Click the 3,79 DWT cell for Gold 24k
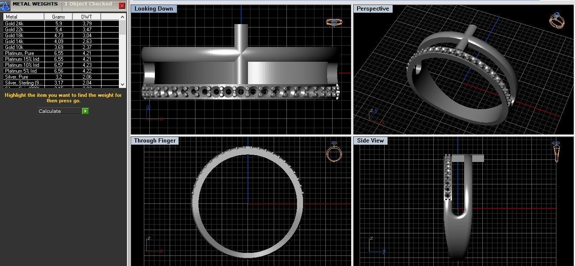 [87, 24]
